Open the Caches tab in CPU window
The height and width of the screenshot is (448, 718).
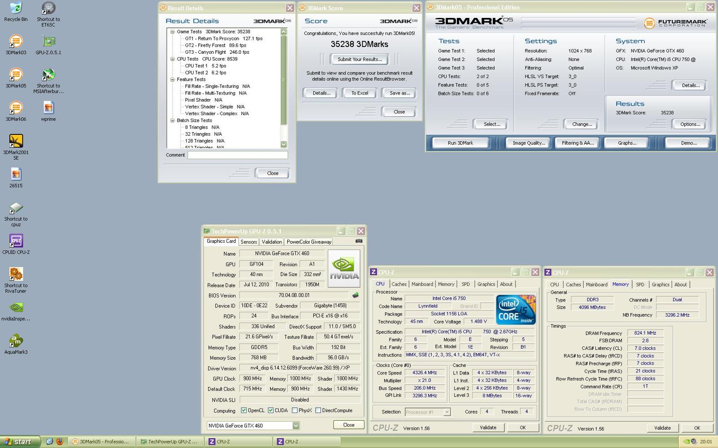[399, 284]
